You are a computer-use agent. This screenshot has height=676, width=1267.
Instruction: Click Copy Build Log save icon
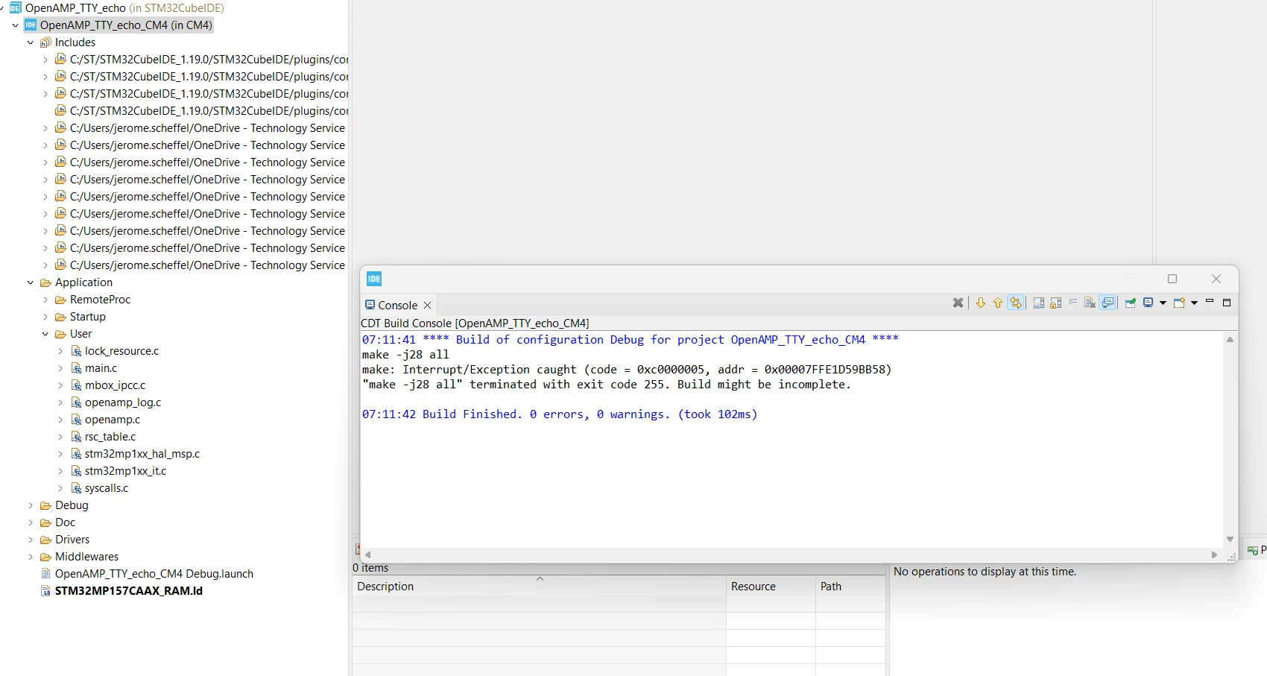(x=1039, y=303)
